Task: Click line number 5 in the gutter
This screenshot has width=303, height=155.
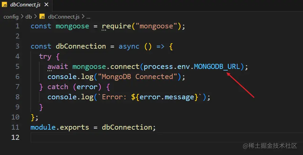Action: [x=17, y=67]
